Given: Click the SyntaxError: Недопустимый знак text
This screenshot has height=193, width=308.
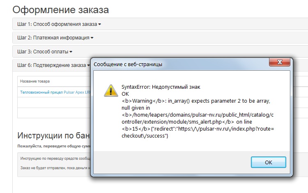Looking at the screenshot, I should [161, 87].
